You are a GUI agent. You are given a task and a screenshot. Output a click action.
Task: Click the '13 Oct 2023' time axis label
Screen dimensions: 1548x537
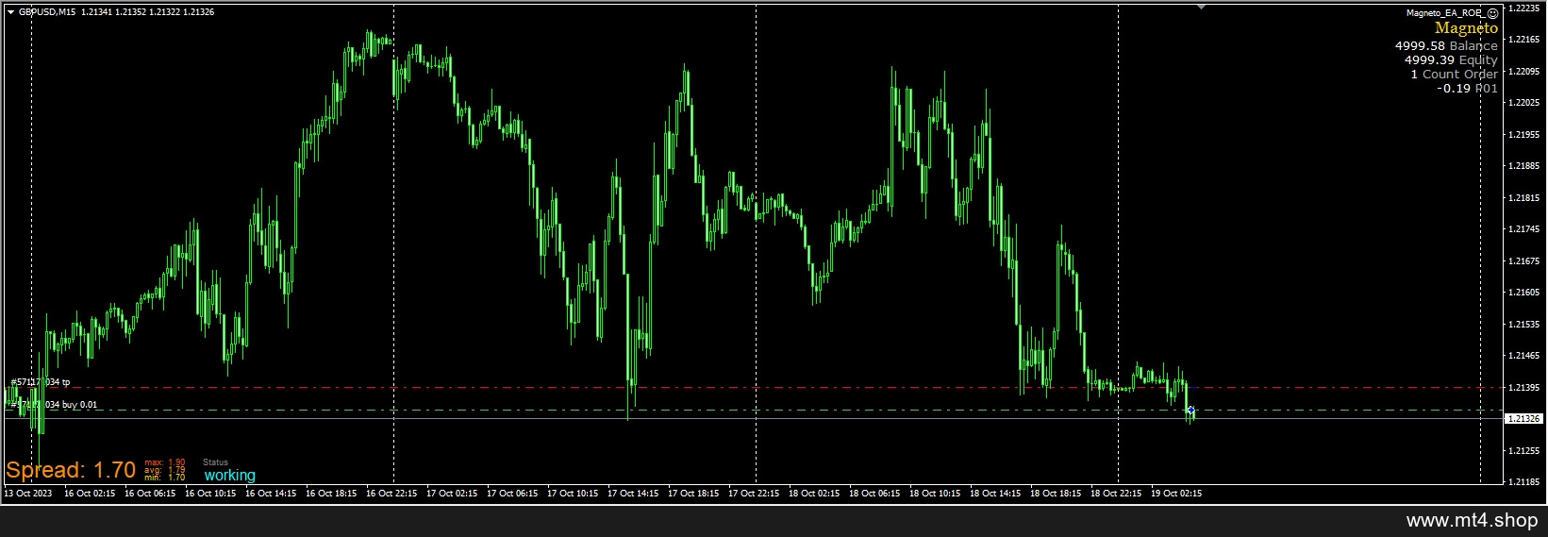pyautogui.click(x=28, y=493)
